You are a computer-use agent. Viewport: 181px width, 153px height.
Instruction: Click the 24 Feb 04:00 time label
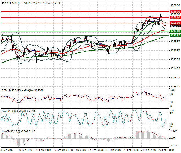[149, 150]
